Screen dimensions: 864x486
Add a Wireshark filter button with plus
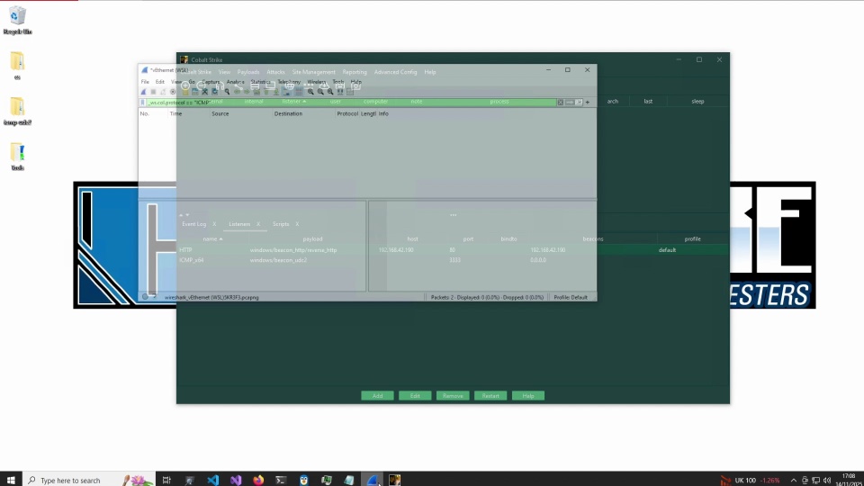click(588, 102)
